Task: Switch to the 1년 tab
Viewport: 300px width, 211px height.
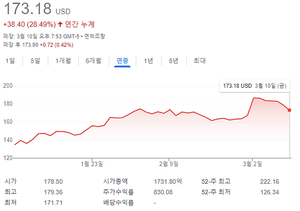Action: (148, 60)
